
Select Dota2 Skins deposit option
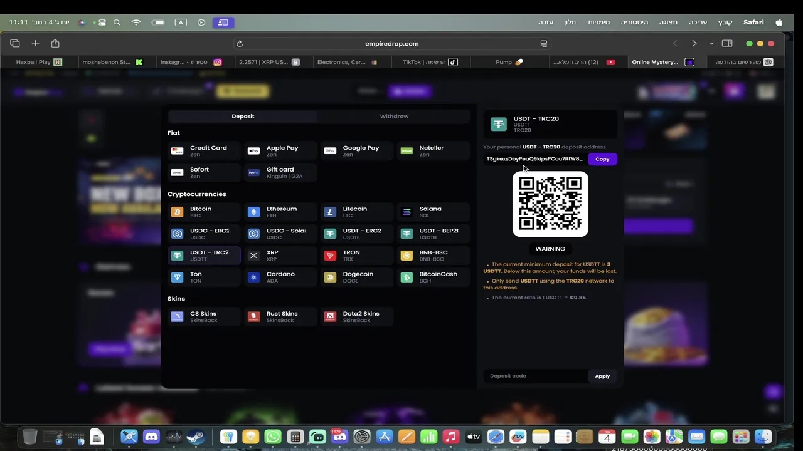click(x=357, y=316)
